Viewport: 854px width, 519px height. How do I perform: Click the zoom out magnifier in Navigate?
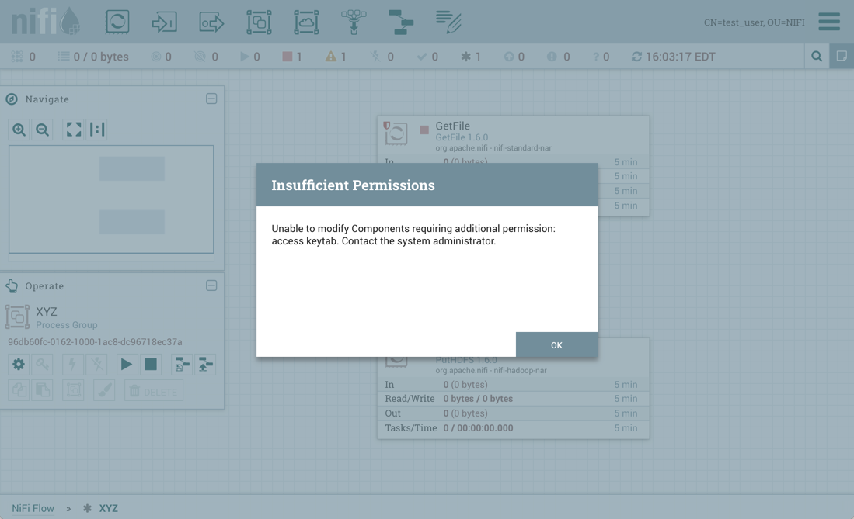43,130
